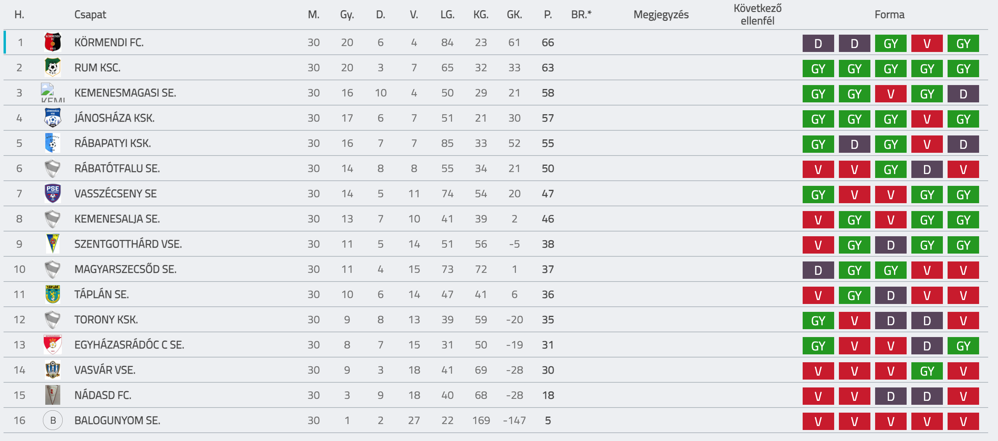Viewport: 998px width, 441px height.
Task: Click Kemenesmagasi SE's red V form badge
Action: coord(890,94)
